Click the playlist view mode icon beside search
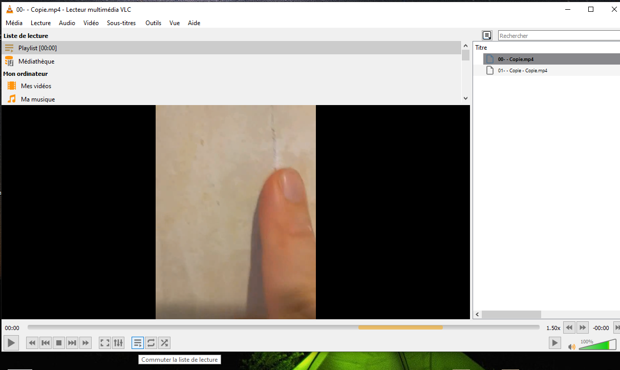The image size is (620, 370). [487, 35]
